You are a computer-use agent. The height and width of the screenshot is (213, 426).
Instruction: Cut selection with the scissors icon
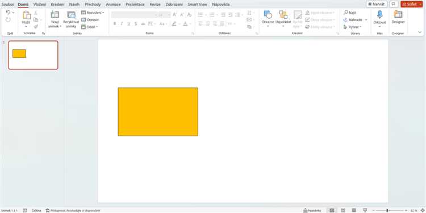(x=36, y=12)
